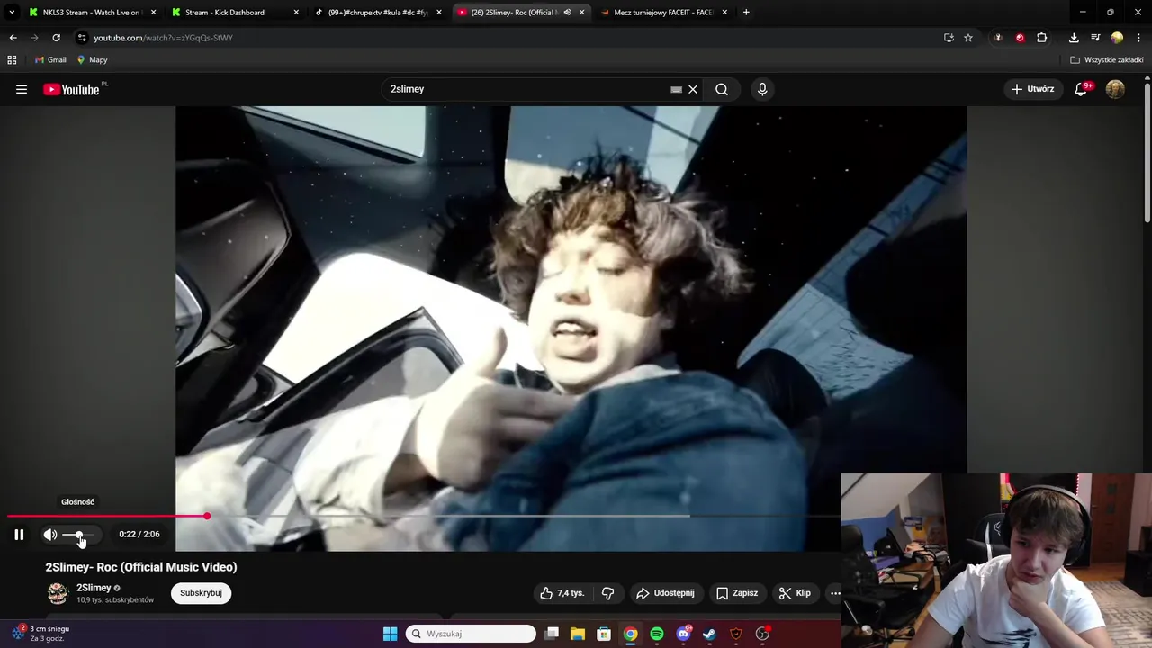Open File Explorer from the taskbar
Image resolution: width=1152 pixels, height=648 pixels.
578,634
